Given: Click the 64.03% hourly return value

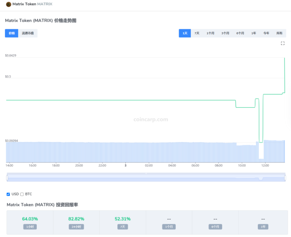Looking at the screenshot, I should 30,218.
